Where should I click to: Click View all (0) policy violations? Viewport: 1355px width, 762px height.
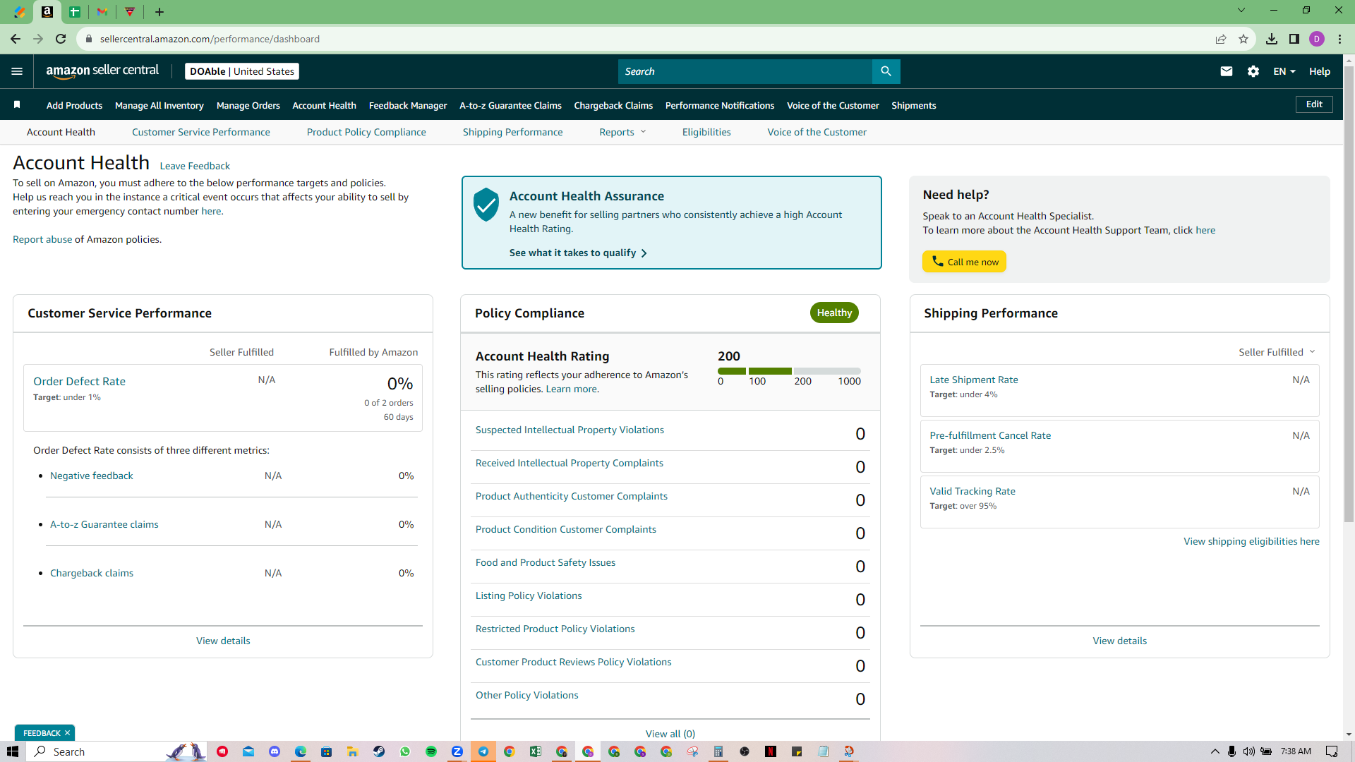point(670,734)
